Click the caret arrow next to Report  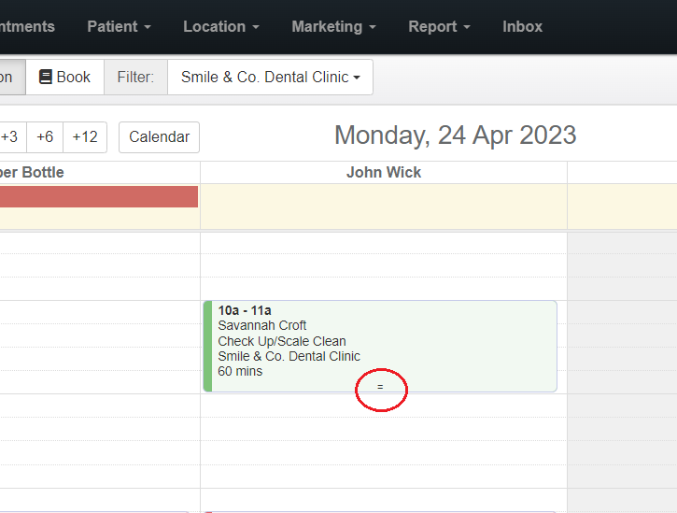tap(467, 28)
